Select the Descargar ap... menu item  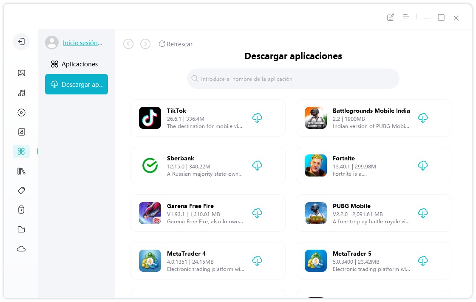[x=76, y=84]
